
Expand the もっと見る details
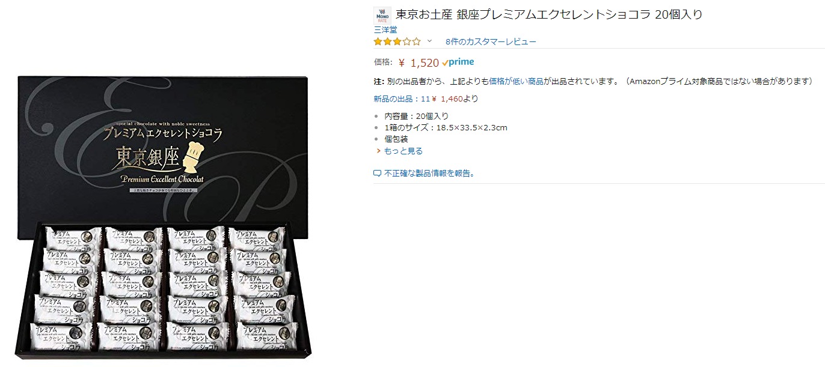click(403, 151)
